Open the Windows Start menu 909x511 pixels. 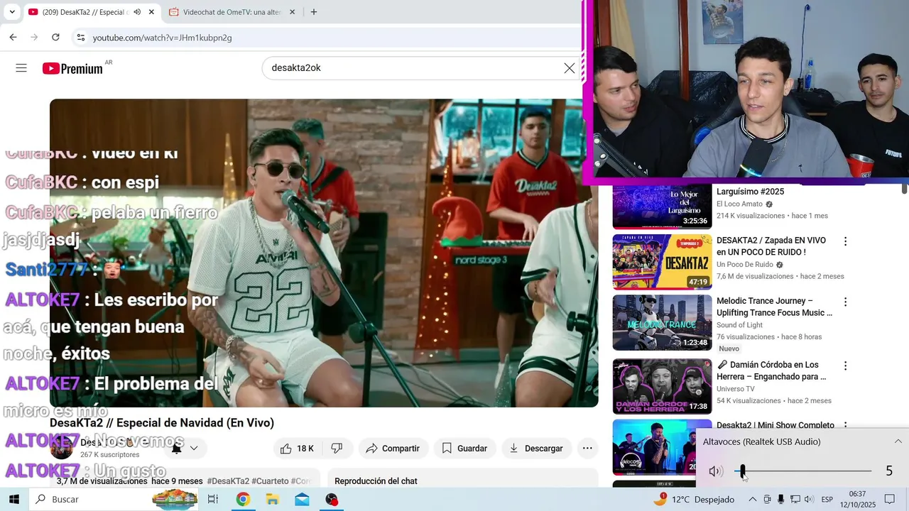click(x=13, y=500)
